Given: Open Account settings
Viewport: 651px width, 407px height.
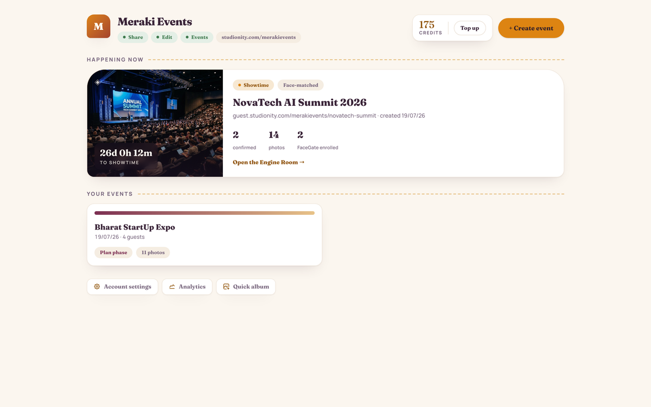Looking at the screenshot, I should pyautogui.click(x=123, y=287).
